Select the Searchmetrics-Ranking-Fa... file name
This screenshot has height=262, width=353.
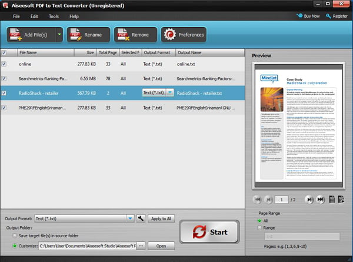pyautogui.click(x=43, y=79)
